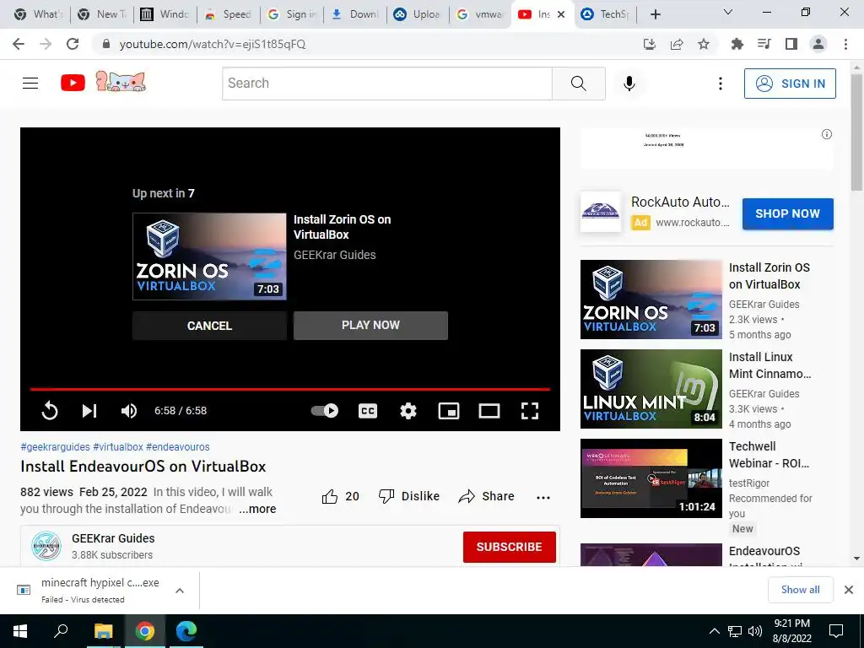Click the address bar URL
Viewport: 864px width, 648px height.
pos(212,44)
